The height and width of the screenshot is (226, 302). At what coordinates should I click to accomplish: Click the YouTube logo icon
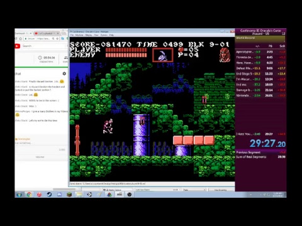[x=18, y=46]
